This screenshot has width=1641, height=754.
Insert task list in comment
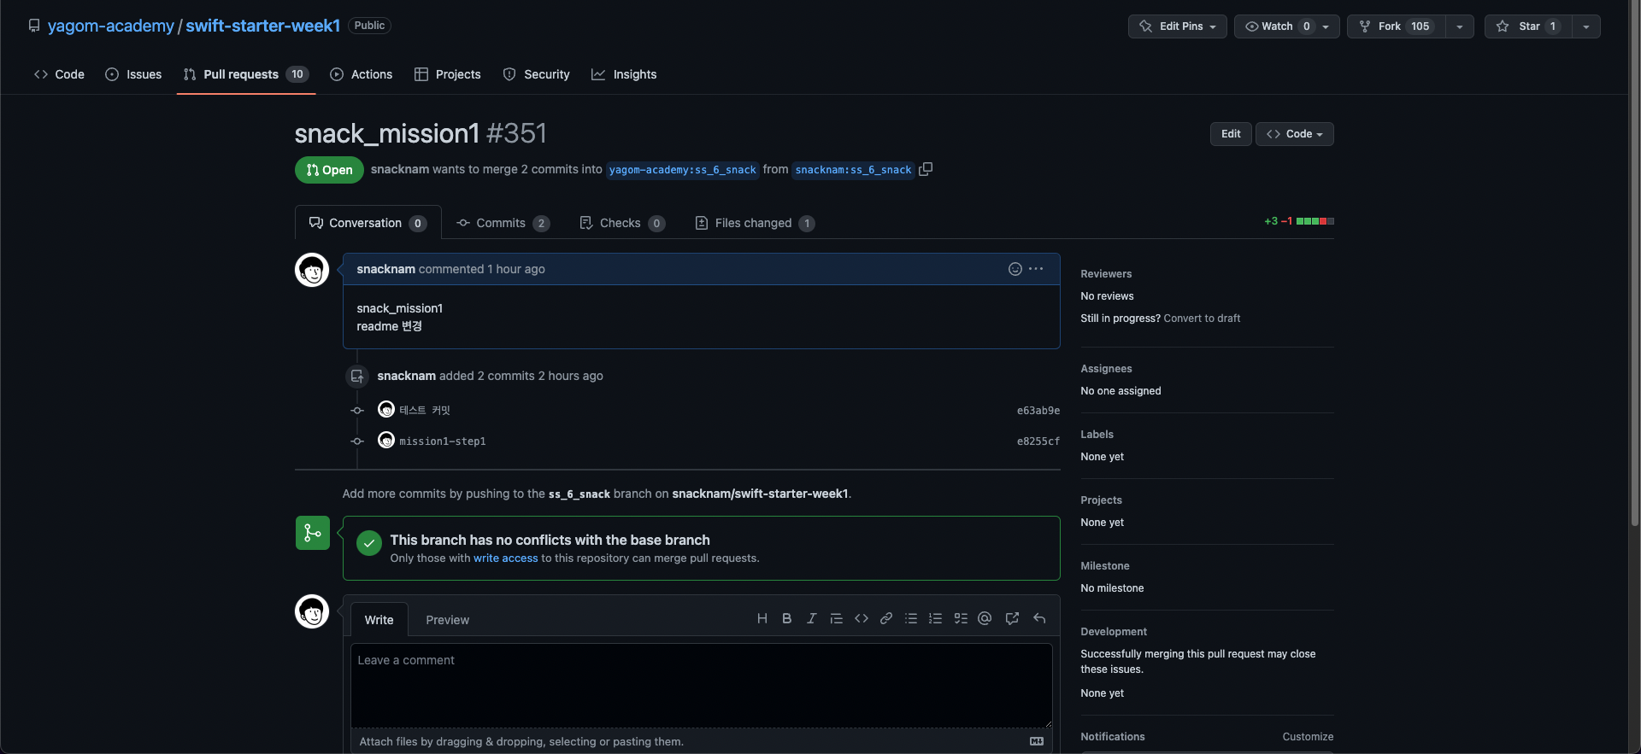click(961, 619)
